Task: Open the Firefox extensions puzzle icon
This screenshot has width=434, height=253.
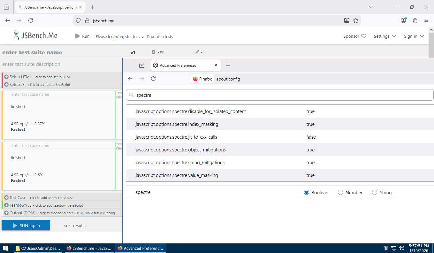Action: click(415, 20)
